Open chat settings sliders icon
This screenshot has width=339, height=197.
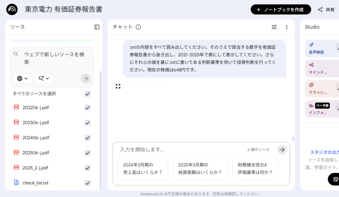(274, 27)
